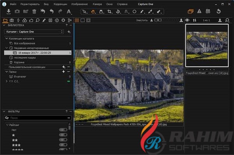Toggle the proof margin viewer icon

[x=89, y=20]
